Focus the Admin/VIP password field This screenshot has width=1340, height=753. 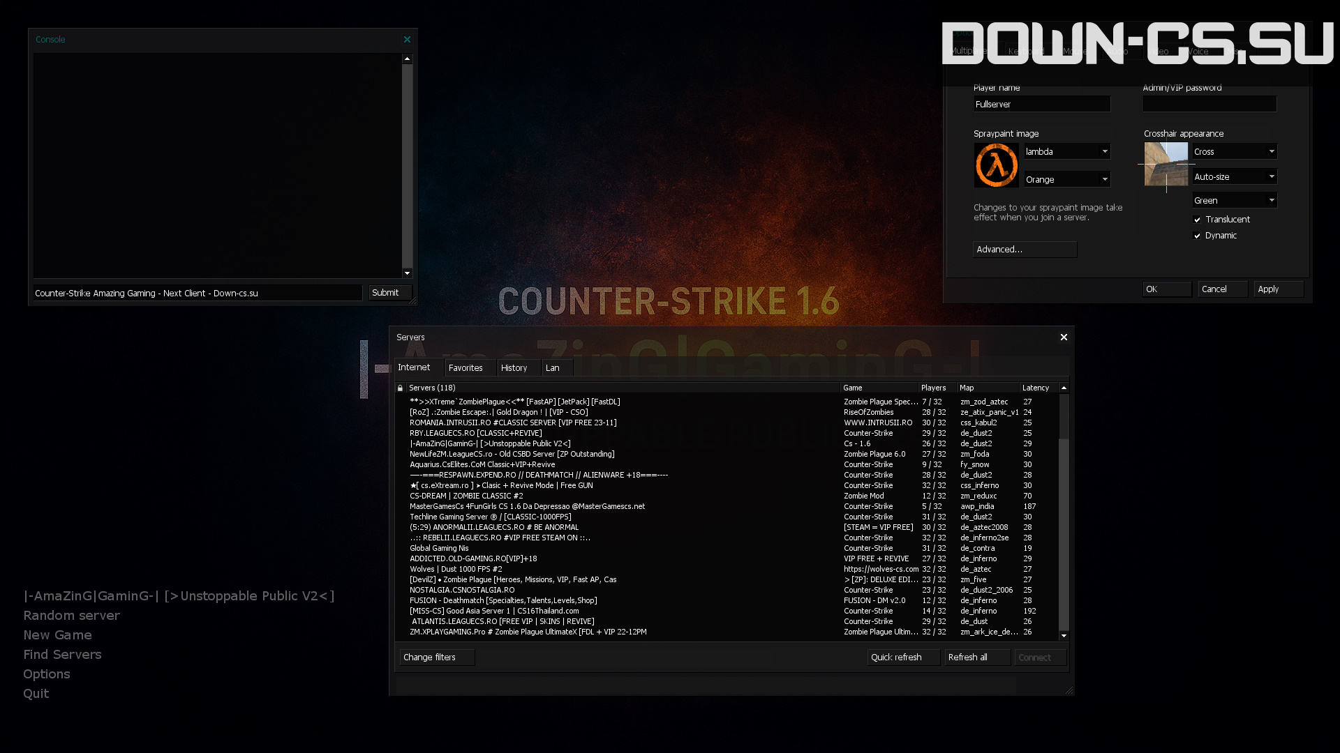point(1209,105)
